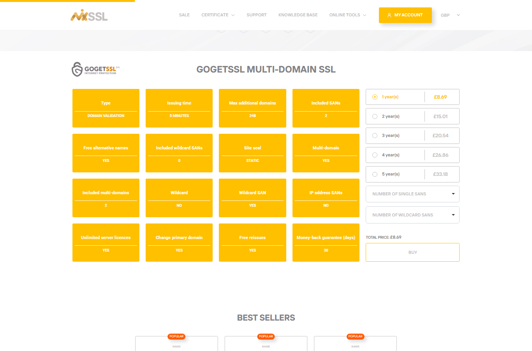Select the 2 year(s) radio option

[x=375, y=116]
